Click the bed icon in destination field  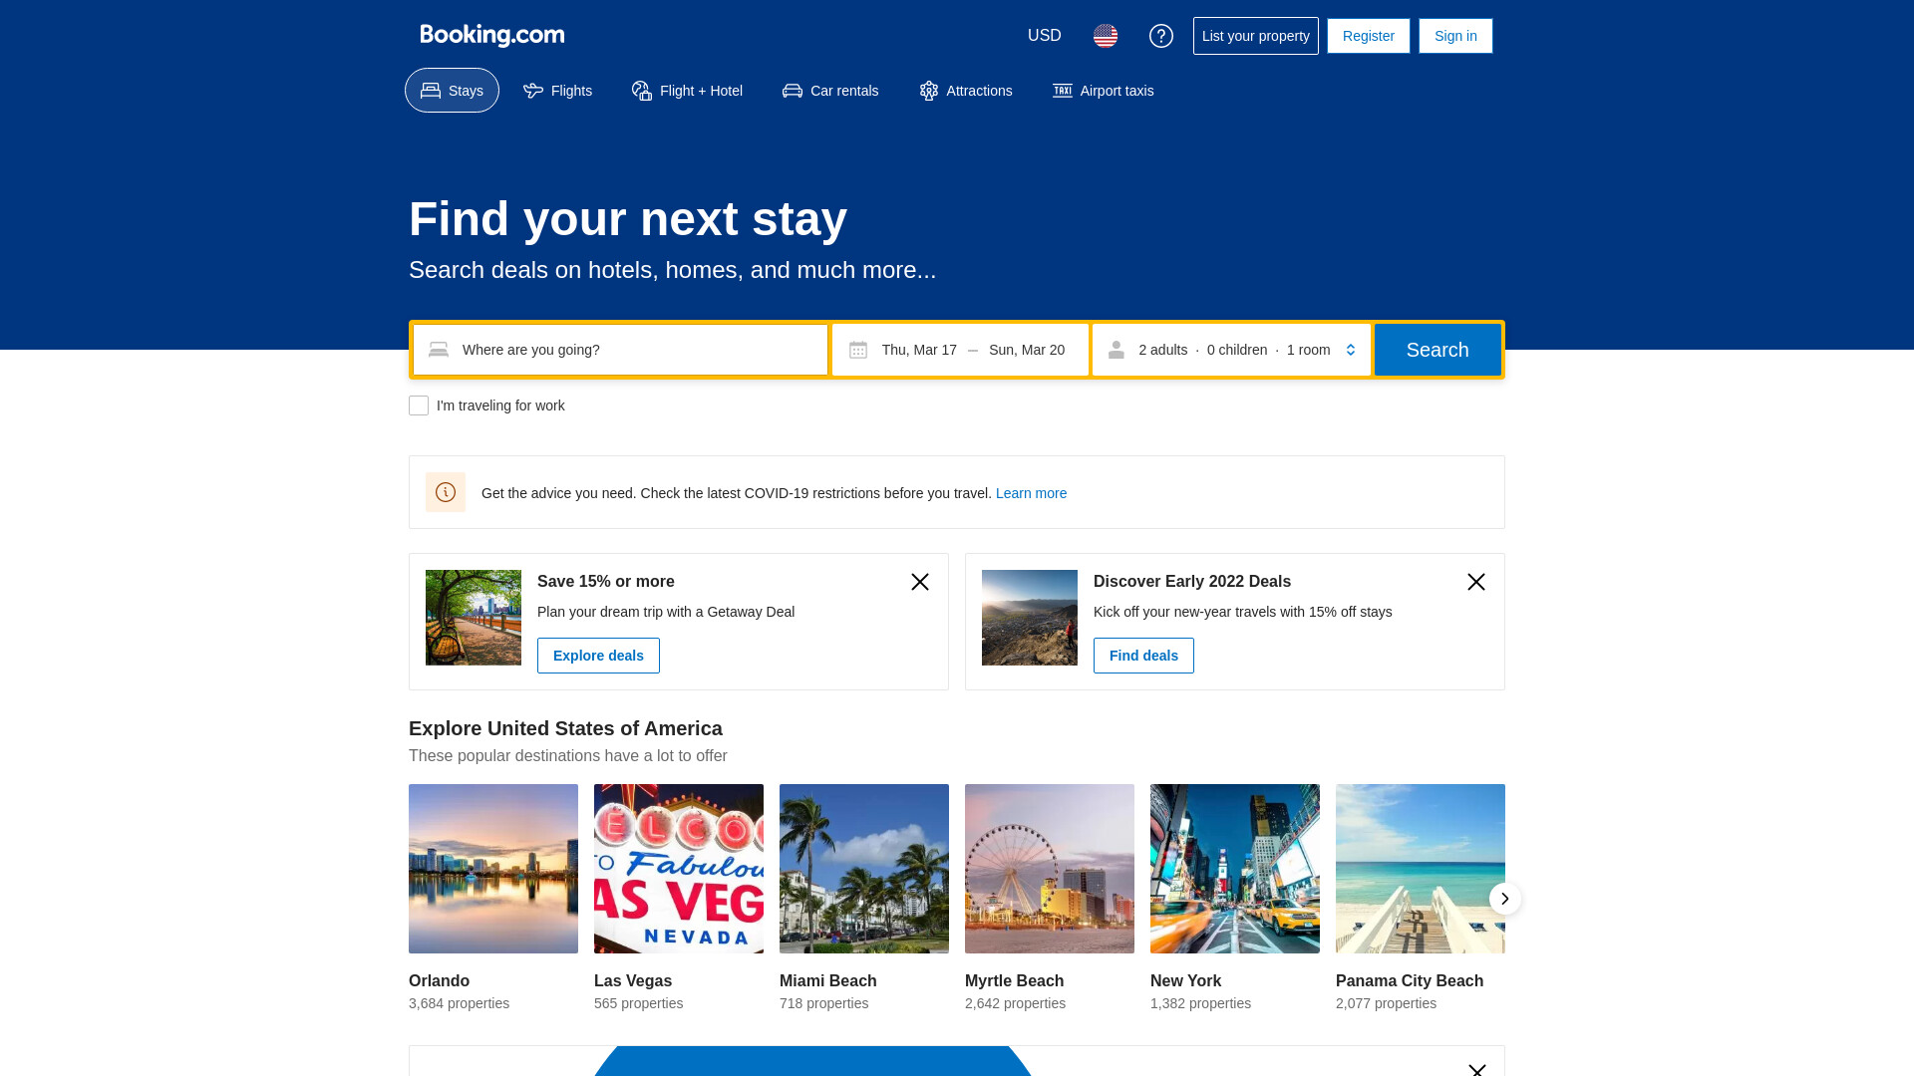pyautogui.click(x=439, y=350)
